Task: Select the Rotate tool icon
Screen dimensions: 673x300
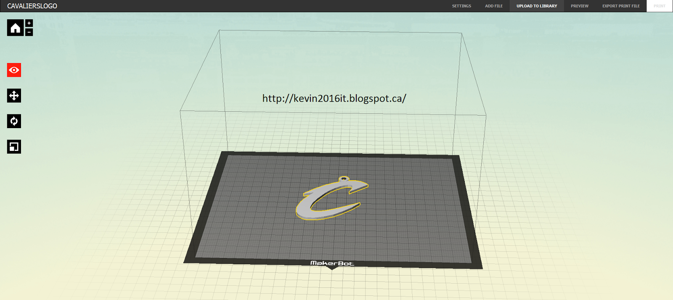Action: (14, 121)
